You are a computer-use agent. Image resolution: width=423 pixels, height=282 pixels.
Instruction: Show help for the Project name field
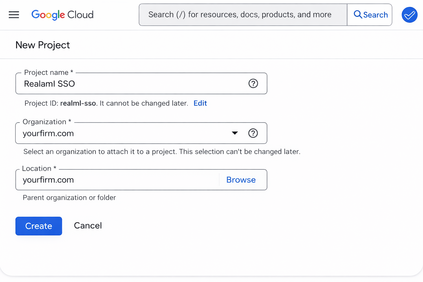253,83
